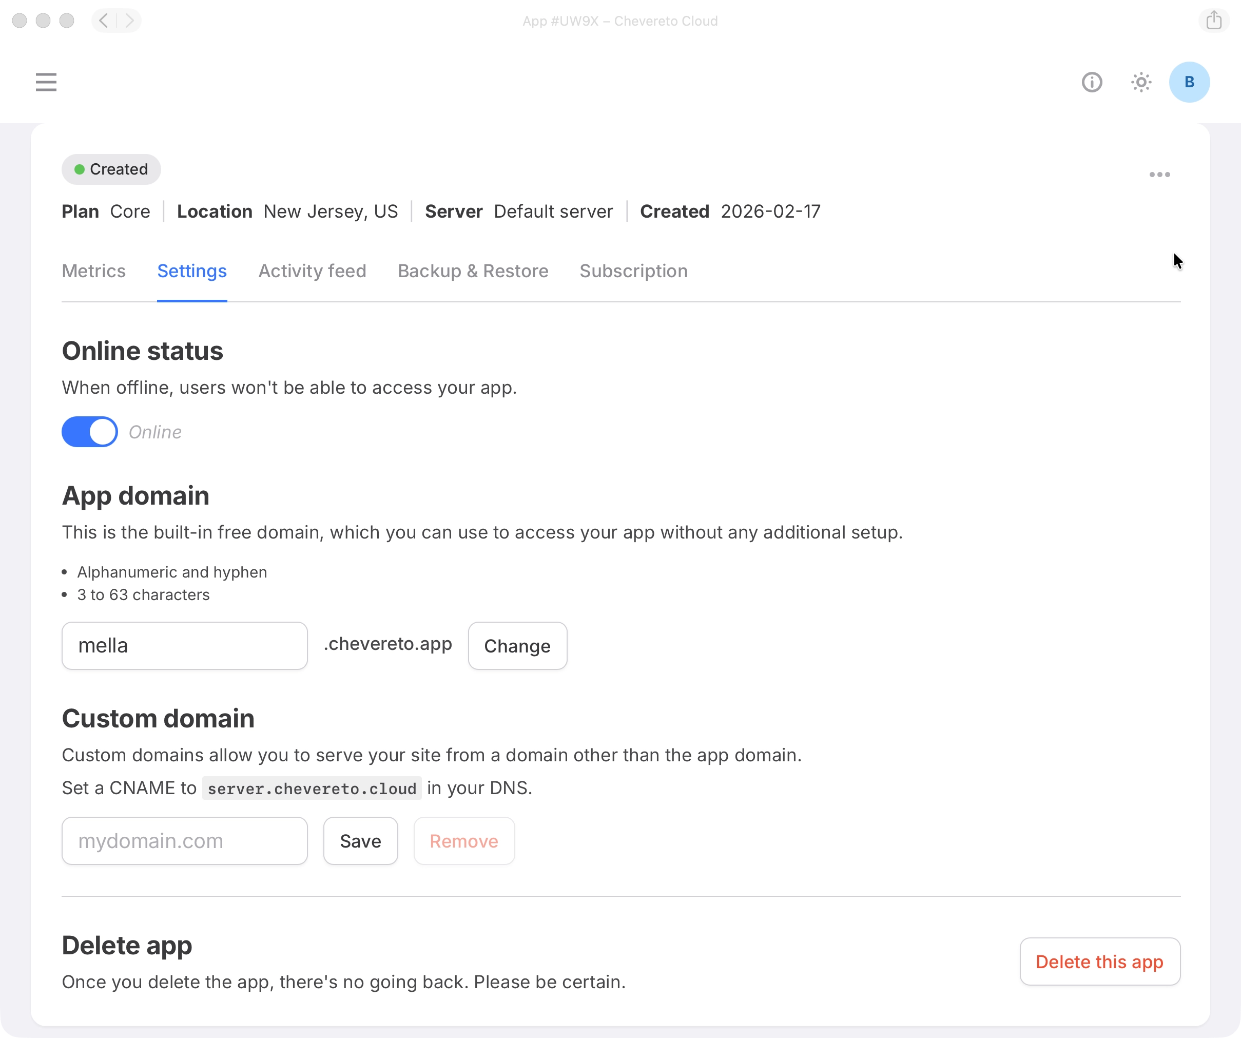Open the hamburger navigation menu

pos(46,82)
